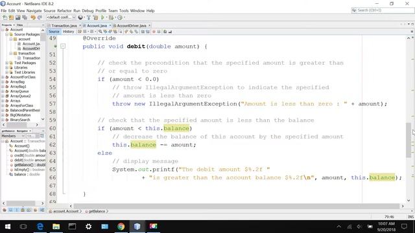Switch to History view button
The height and width of the screenshot is (233, 415).
click(x=68, y=32)
